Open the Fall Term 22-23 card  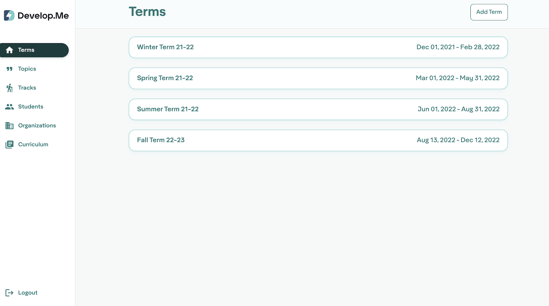(x=318, y=140)
